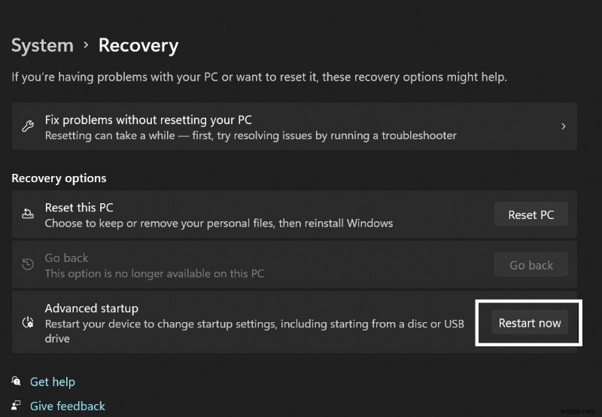Viewport: 602px width, 417px height.
Task: Click the Advanced startup icon
Action: 28,323
